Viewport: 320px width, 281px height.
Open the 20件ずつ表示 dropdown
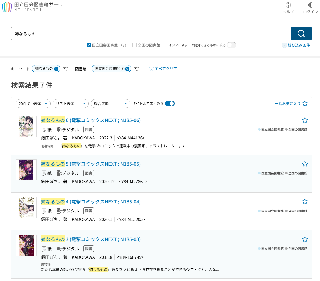click(33, 103)
